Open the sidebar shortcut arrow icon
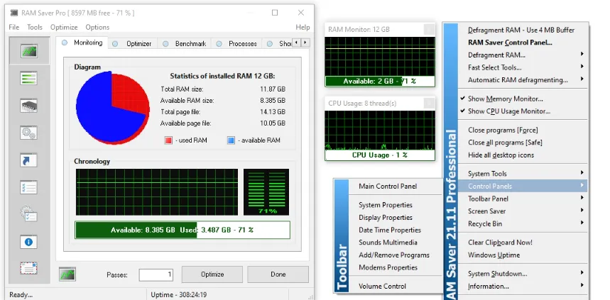 (x=29, y=160)
